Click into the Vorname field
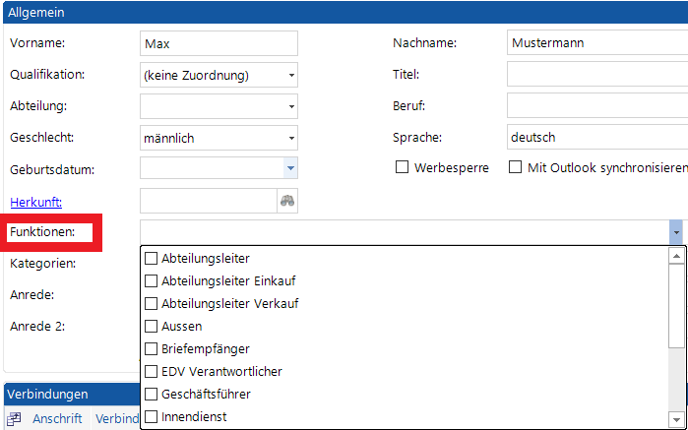The image size is (688, 430). click(x=219, y=43)
